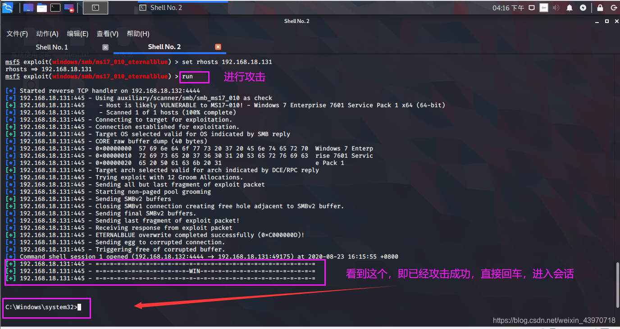The image size is (620, 329).
Task: Launch the terminal emulator panel icon
Action: click(55, 8)
